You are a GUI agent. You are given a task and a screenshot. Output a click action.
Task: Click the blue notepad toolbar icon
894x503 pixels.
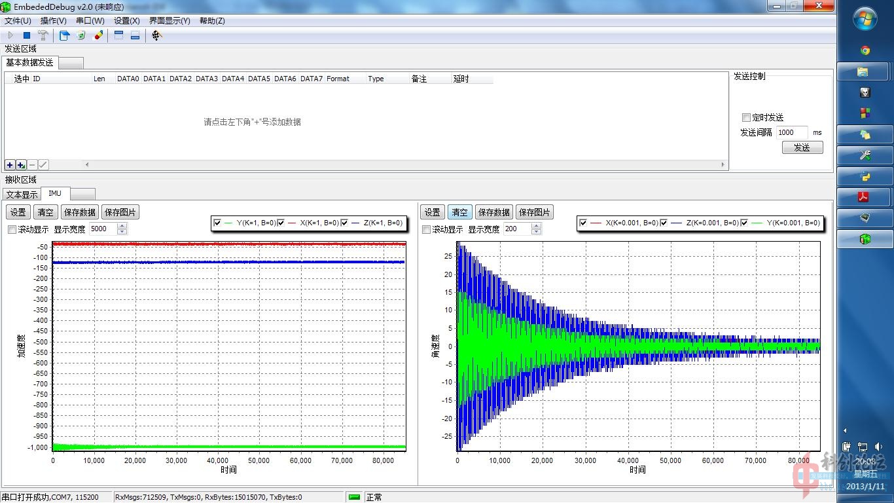[x=64, y=35]
